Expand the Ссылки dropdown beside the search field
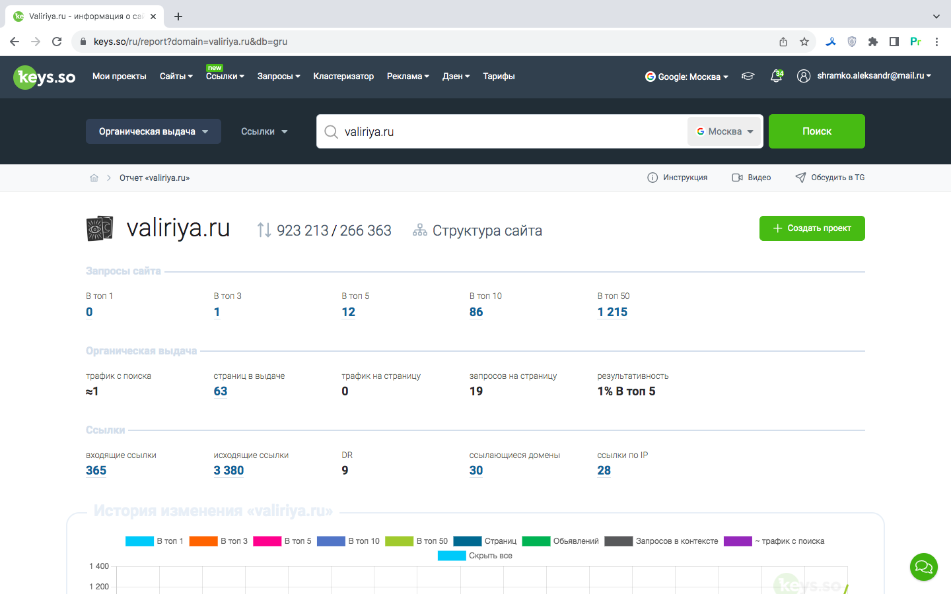This screenshot has width=951, height=594. coord(264,131)
